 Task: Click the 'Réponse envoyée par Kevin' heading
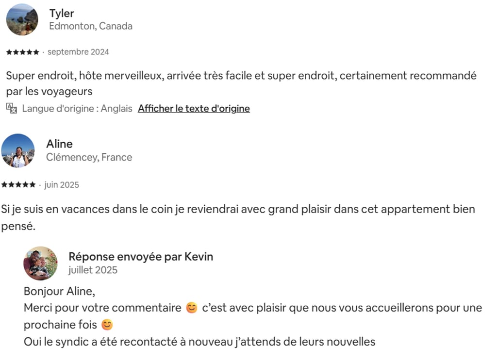pos(141,257)
